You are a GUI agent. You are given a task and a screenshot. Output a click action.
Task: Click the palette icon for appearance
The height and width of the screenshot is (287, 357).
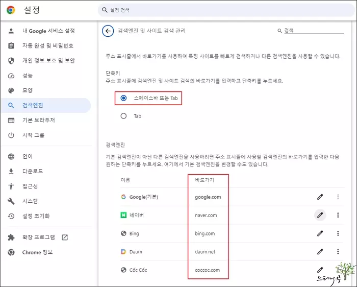[x=11, y=90]
